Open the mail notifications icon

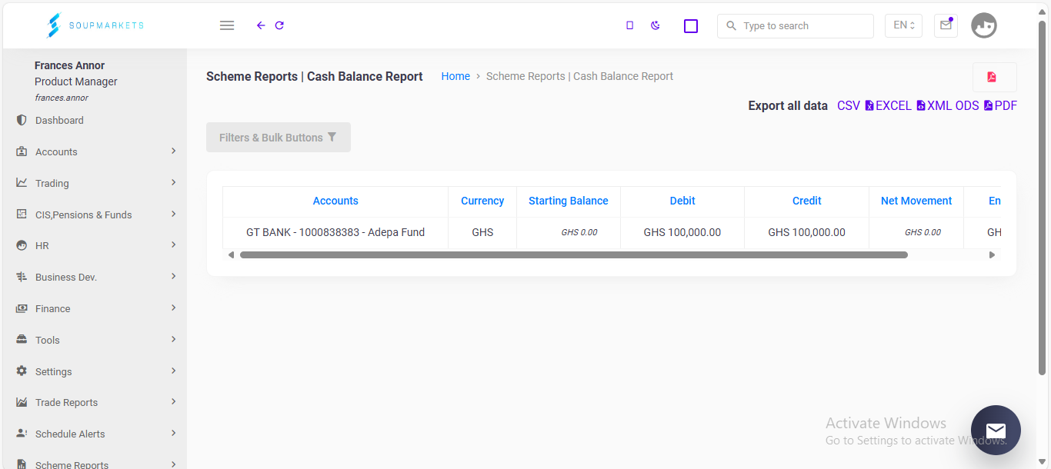pyautogui.click(x=946, y=25)
